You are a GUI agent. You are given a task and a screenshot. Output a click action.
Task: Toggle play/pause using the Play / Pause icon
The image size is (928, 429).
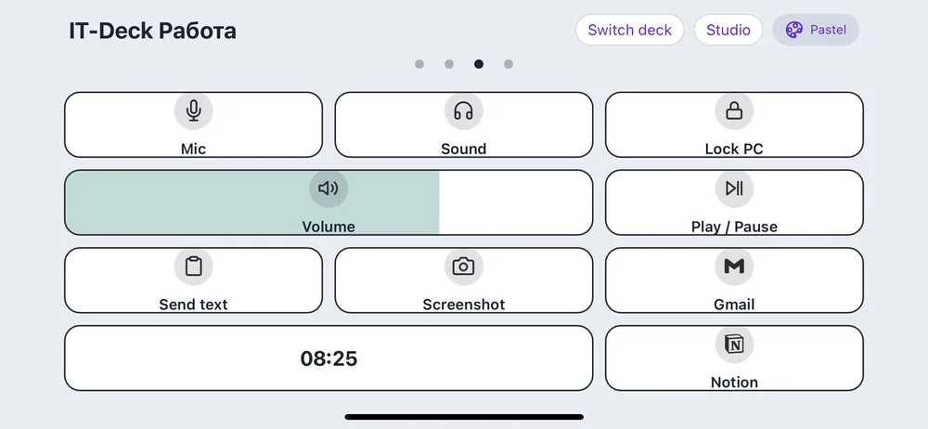(734, 188)
